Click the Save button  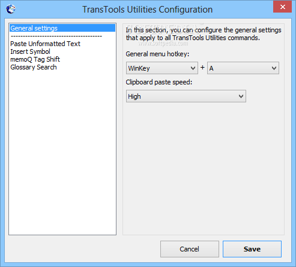coord(252,249)
